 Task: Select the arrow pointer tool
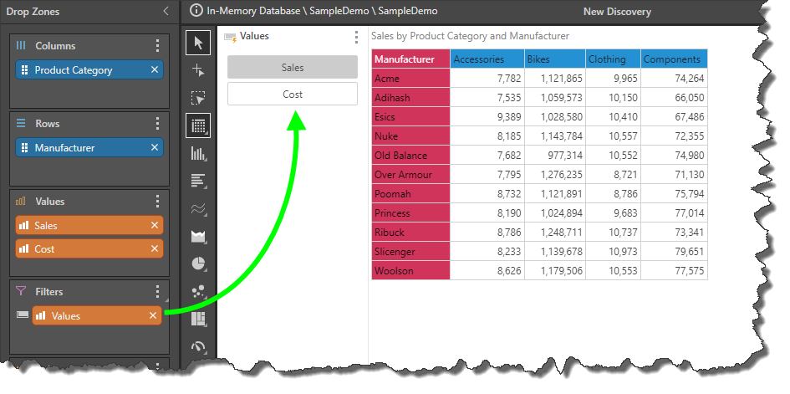pyautogui.click(x=198, y=43)
